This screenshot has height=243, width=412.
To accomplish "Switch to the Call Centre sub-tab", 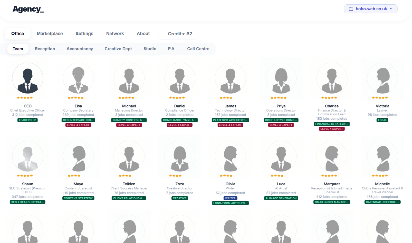I will point(198,49).
